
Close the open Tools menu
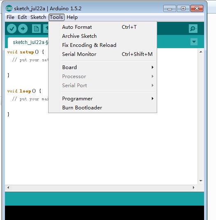click(56, 17)
